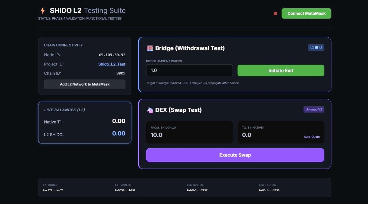Click the Bridge (Withdrawal Test) heading
Screen dimensions: 368x204
(190, 48)
